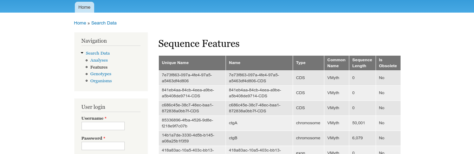Open Analyses in navigation menu

coord(99,60)
